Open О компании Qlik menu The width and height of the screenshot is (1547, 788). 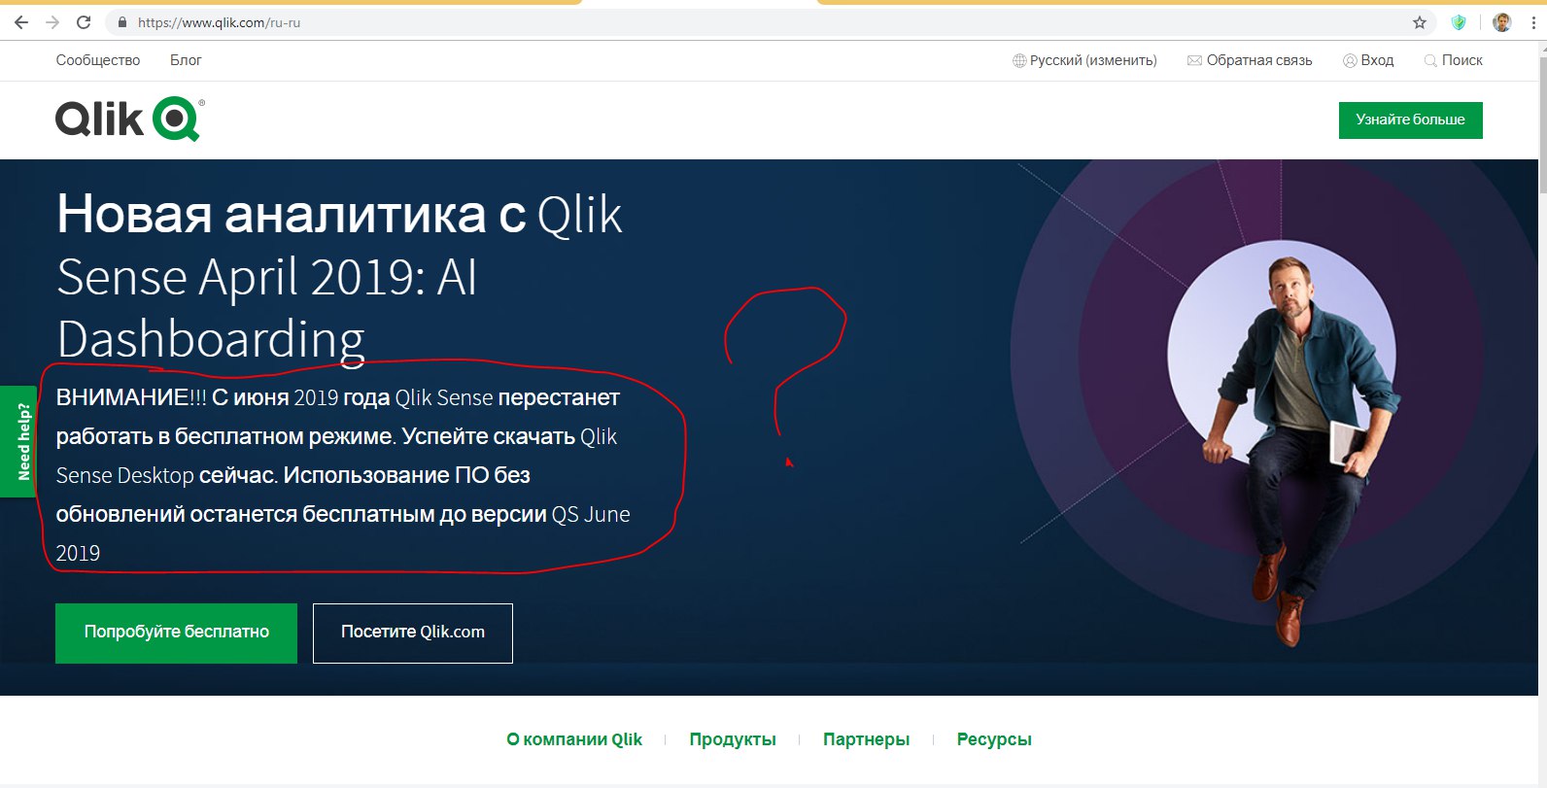tap(574, 739)
